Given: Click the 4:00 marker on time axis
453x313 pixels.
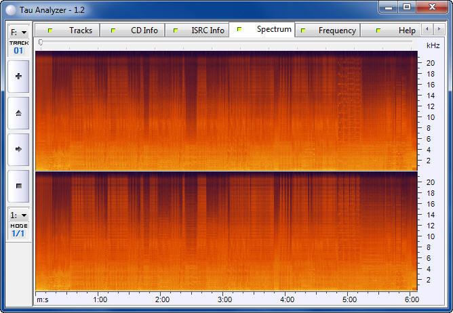Looking at the screenshot, I should point(288,299).
